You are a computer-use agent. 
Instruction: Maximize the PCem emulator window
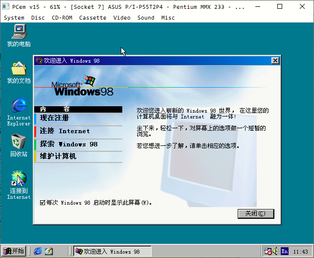[x=280, y=7]
